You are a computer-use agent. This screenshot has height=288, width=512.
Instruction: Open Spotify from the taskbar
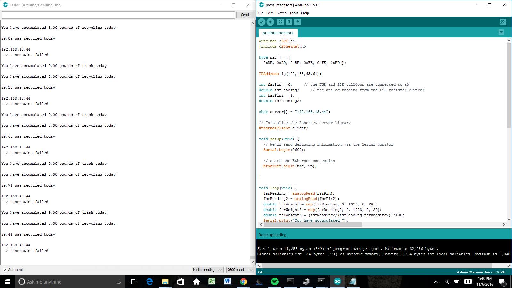[275, 282]
